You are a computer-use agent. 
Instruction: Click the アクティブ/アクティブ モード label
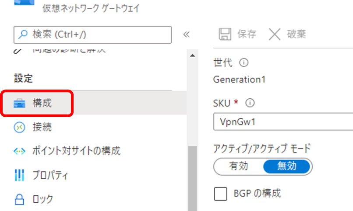(x=262, y=149)
